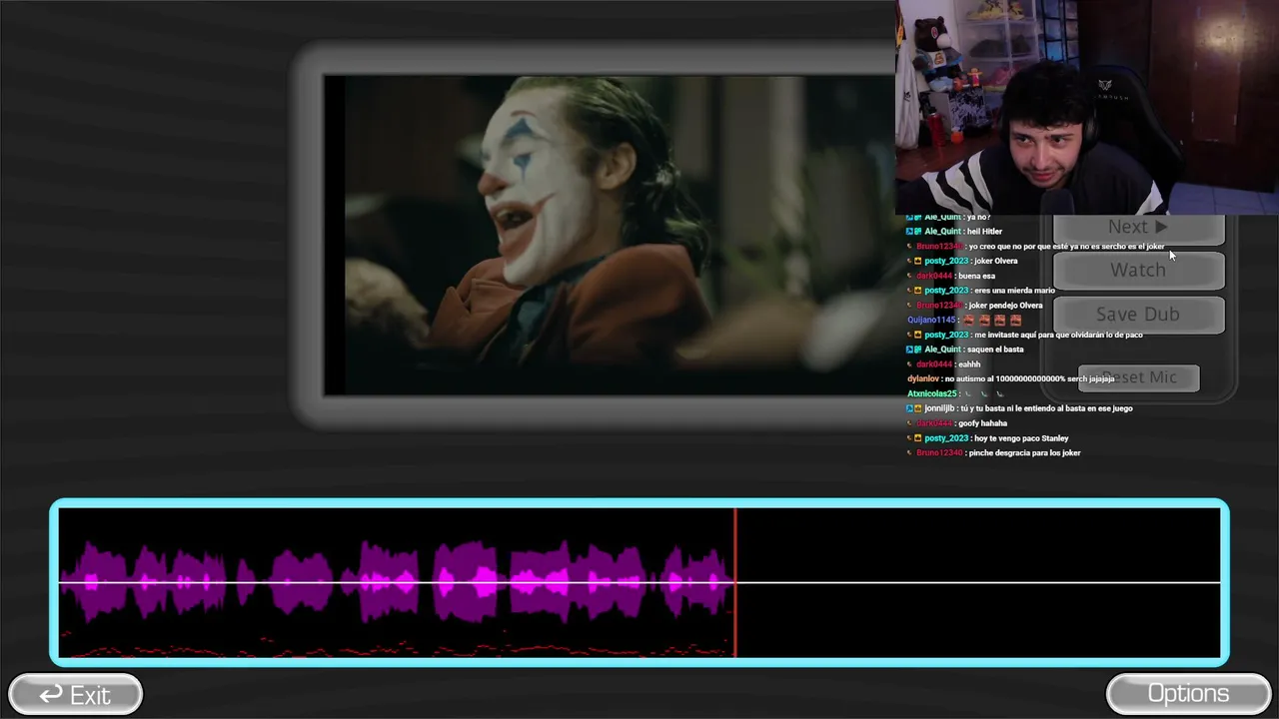Select chat message "goofy hahaha"
This screenshot has height=719, width=1279.
click(x=982, y=423)
